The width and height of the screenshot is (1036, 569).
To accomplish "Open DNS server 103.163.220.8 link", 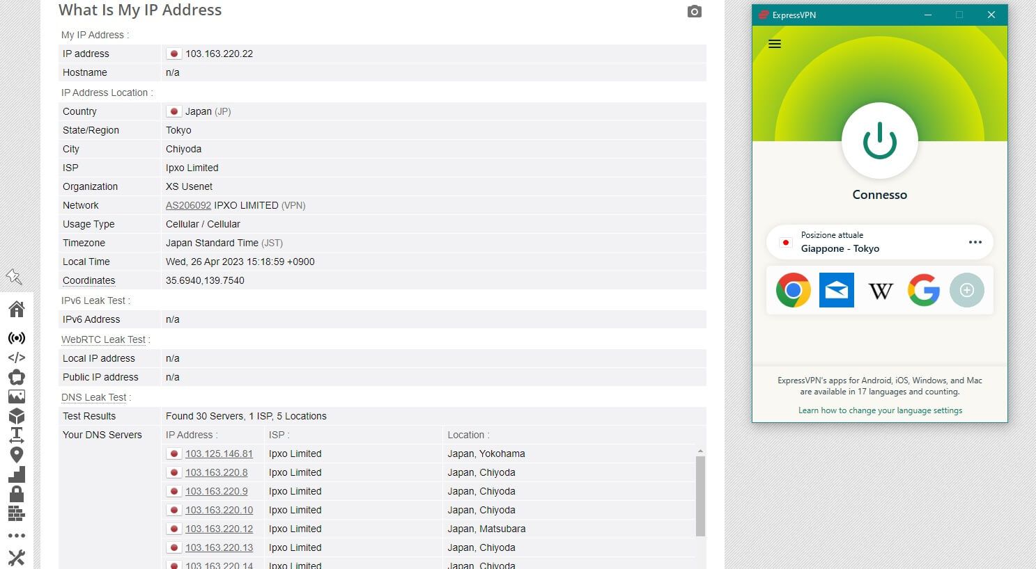I will coord(217,472).
